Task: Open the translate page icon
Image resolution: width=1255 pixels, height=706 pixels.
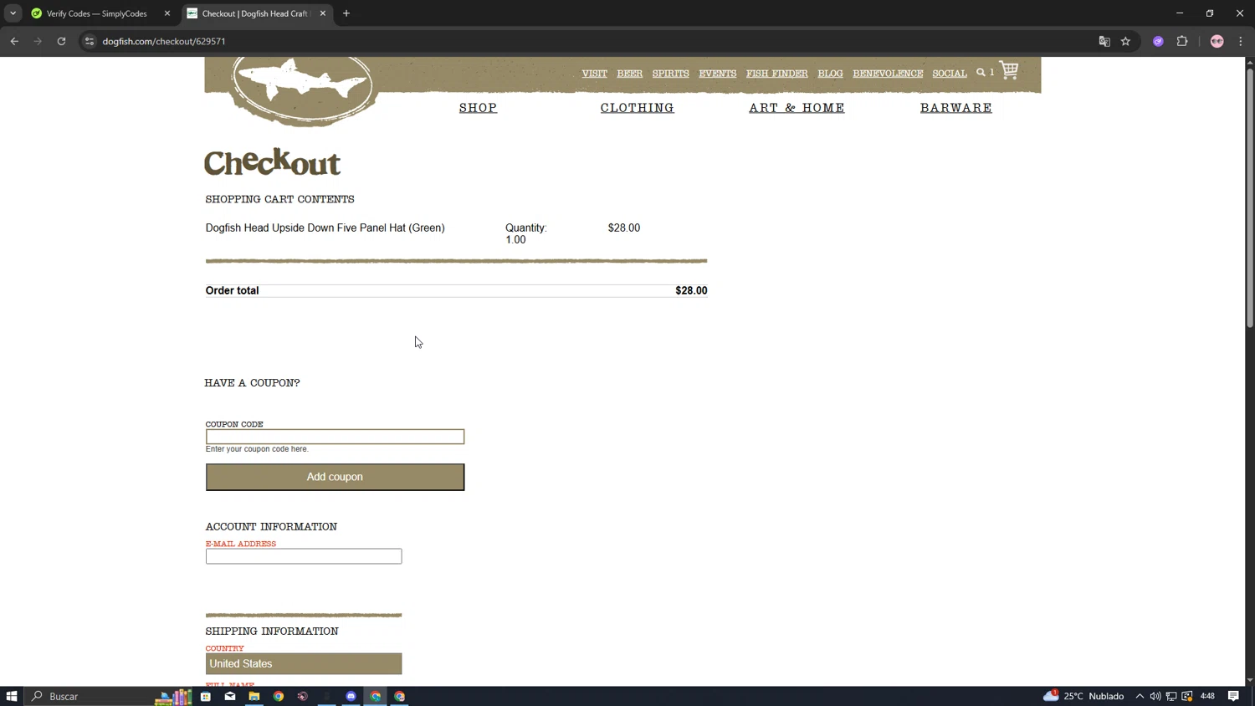Action: [x=1104, y=41]
